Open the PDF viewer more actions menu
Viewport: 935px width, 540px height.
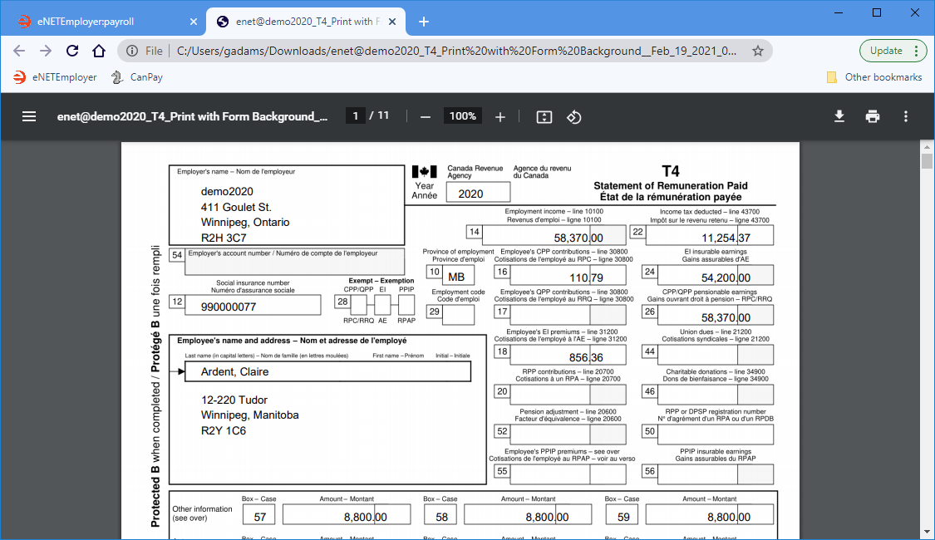click(906, 116)
